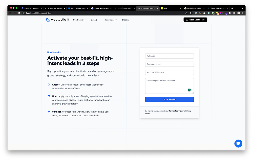
Task: Click the Access step icon
Action: point(49,85)
